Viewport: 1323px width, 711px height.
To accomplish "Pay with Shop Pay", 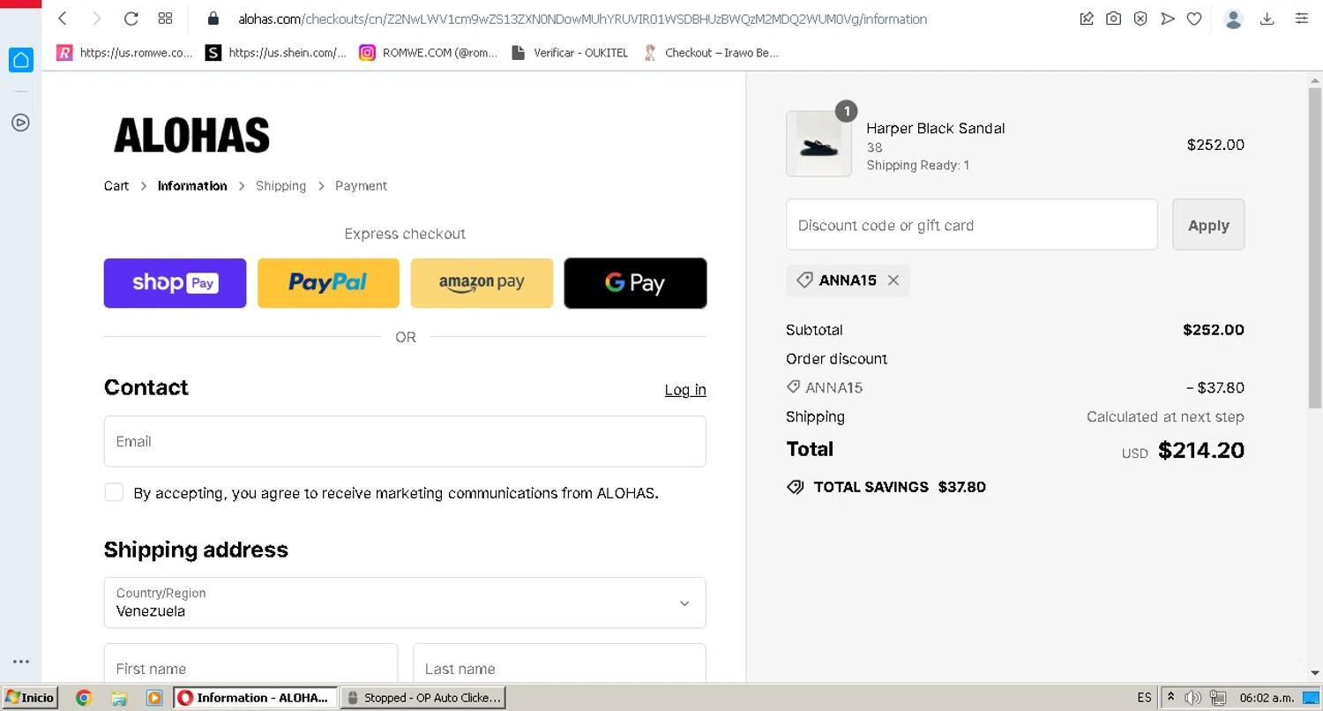I will [175, 283].
